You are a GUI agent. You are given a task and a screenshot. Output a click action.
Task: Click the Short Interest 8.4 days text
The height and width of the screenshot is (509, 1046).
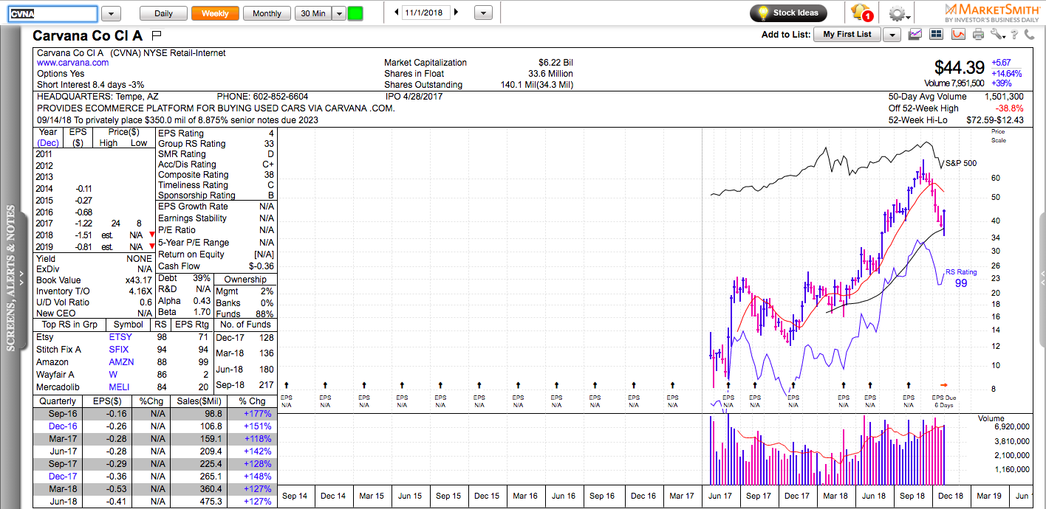[91, 85]
